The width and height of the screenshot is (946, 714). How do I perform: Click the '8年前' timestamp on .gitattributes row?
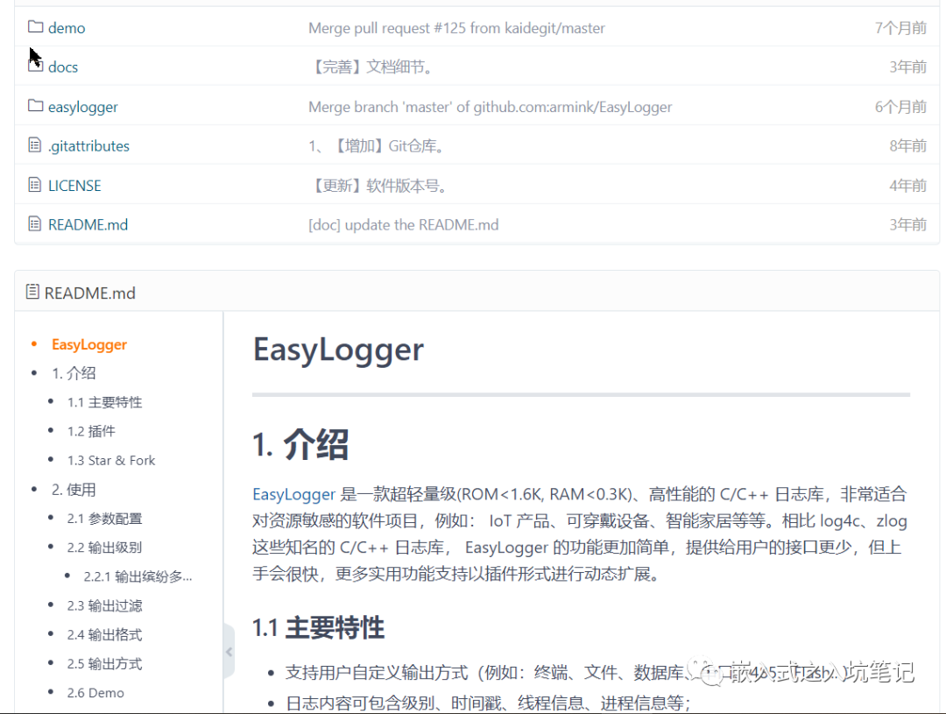tap(908, 146)
